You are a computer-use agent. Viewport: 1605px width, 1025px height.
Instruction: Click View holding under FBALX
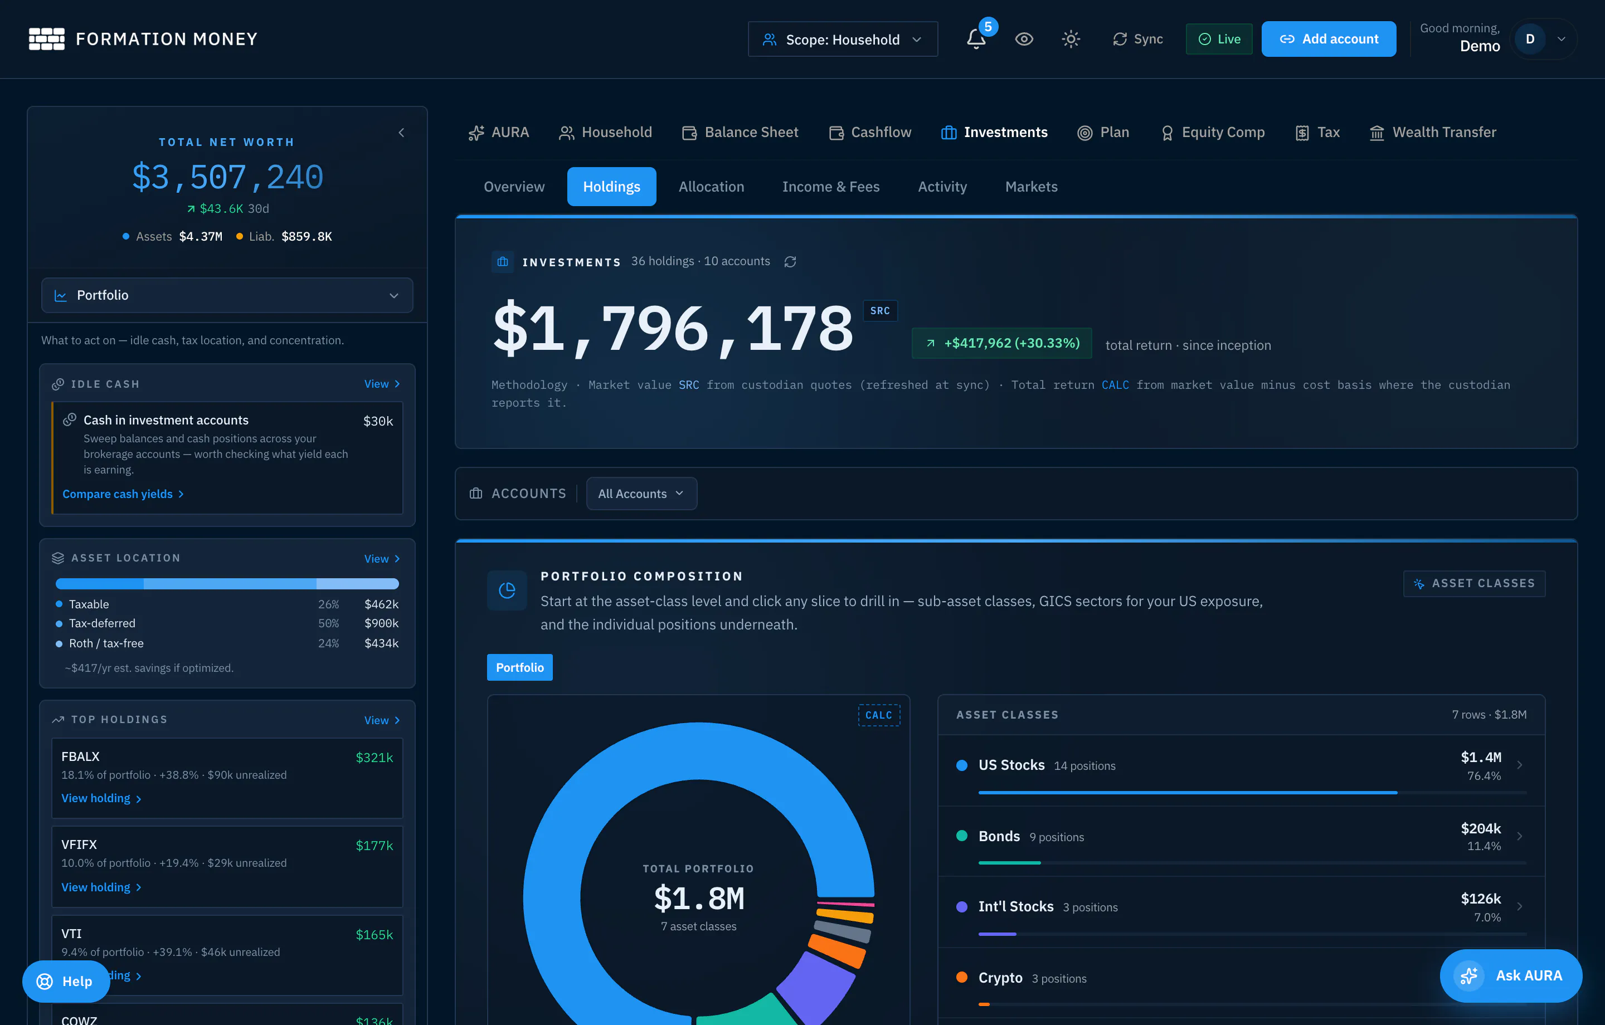point(101,798)
